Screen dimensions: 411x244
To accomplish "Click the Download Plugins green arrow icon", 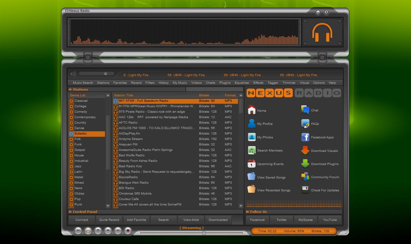I will click(305, 164).
